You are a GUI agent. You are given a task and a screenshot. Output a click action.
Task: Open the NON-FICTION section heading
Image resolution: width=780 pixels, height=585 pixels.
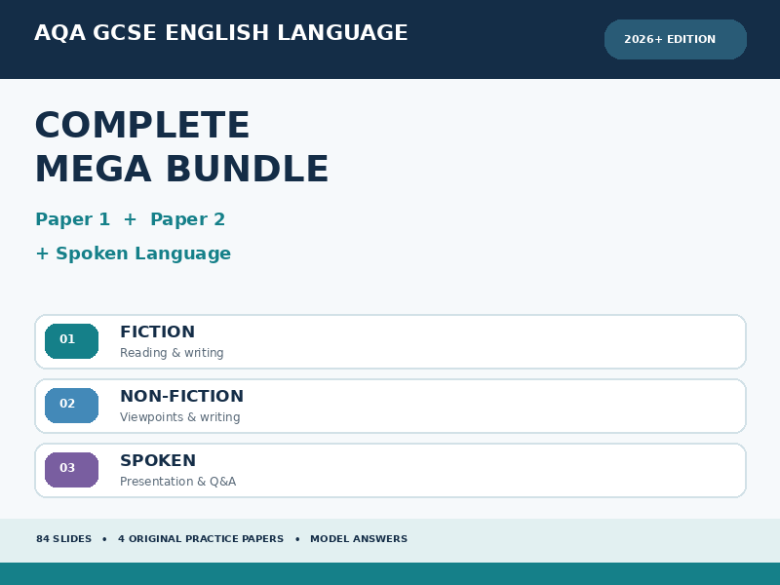(x=182, y=396)
